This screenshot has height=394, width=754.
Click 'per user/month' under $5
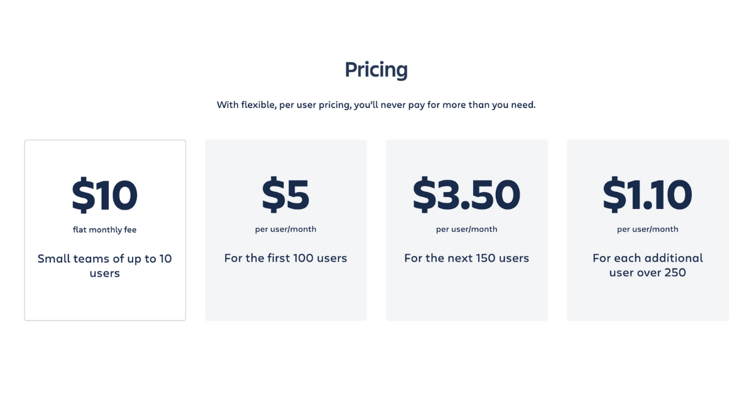click(x=286, y=229)
